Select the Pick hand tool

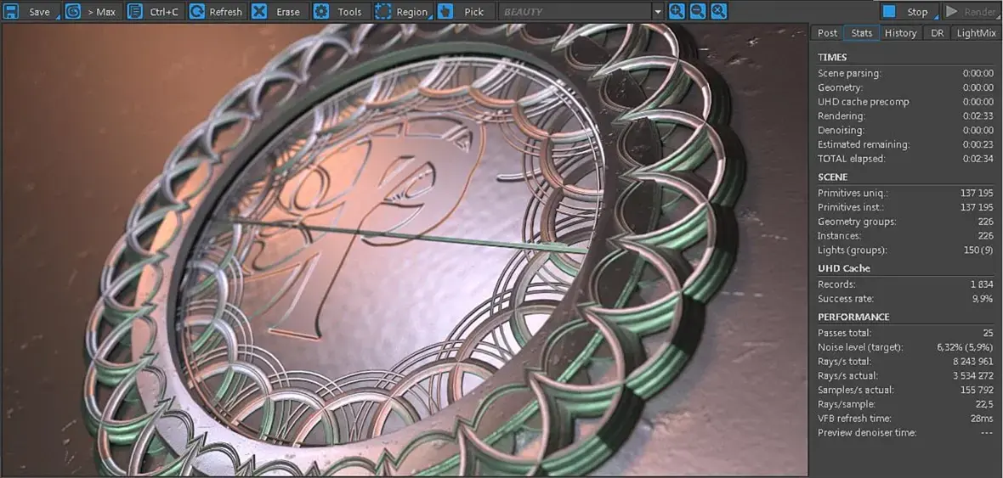pyautogui.click(x=465, y=12)
